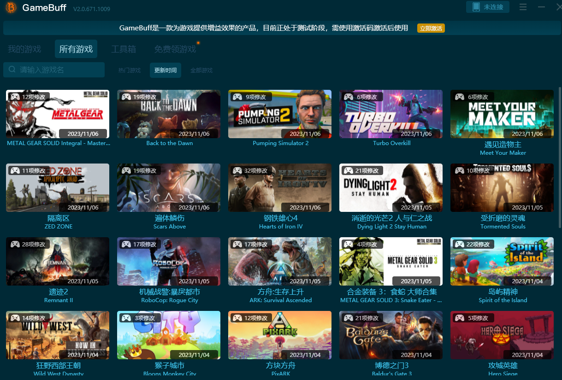Click the controller icon on Meet Your Maker card
Image resolution: width=562 pixels, height=380 pixels.
click(x=459, y=97)
